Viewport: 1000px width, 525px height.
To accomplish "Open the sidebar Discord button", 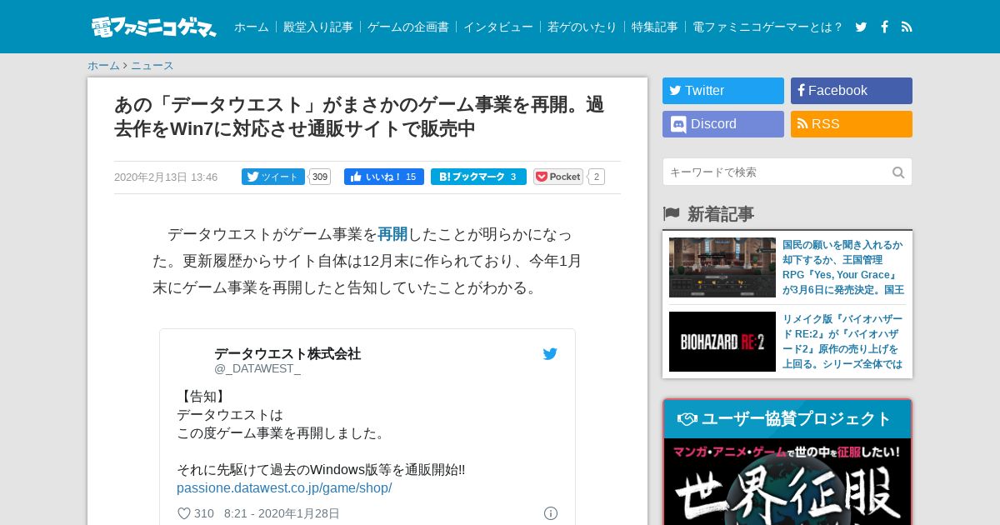I will (723, 124).
